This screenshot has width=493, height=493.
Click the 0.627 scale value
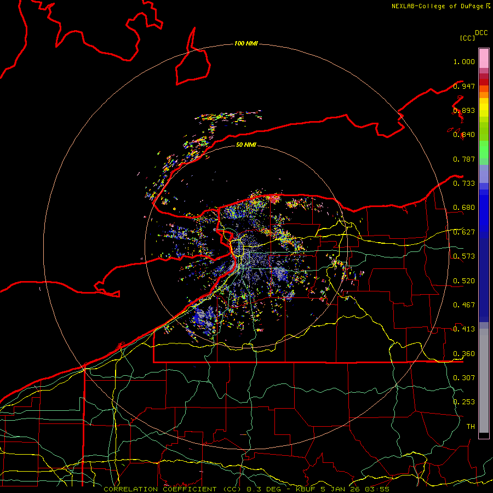pyautogui.click(x=464, y=232)
